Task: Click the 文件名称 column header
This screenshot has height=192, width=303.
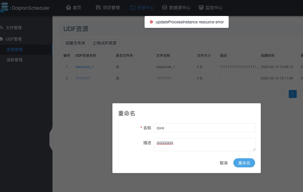Action: (163, 56)
